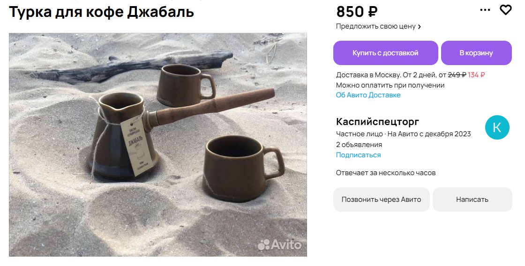Click Позвонить через Авито button
Viewport: 525px width, 266px height.
click(x=381, y=199)
